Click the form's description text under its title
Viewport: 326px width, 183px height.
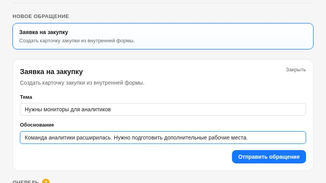point(82,83)
